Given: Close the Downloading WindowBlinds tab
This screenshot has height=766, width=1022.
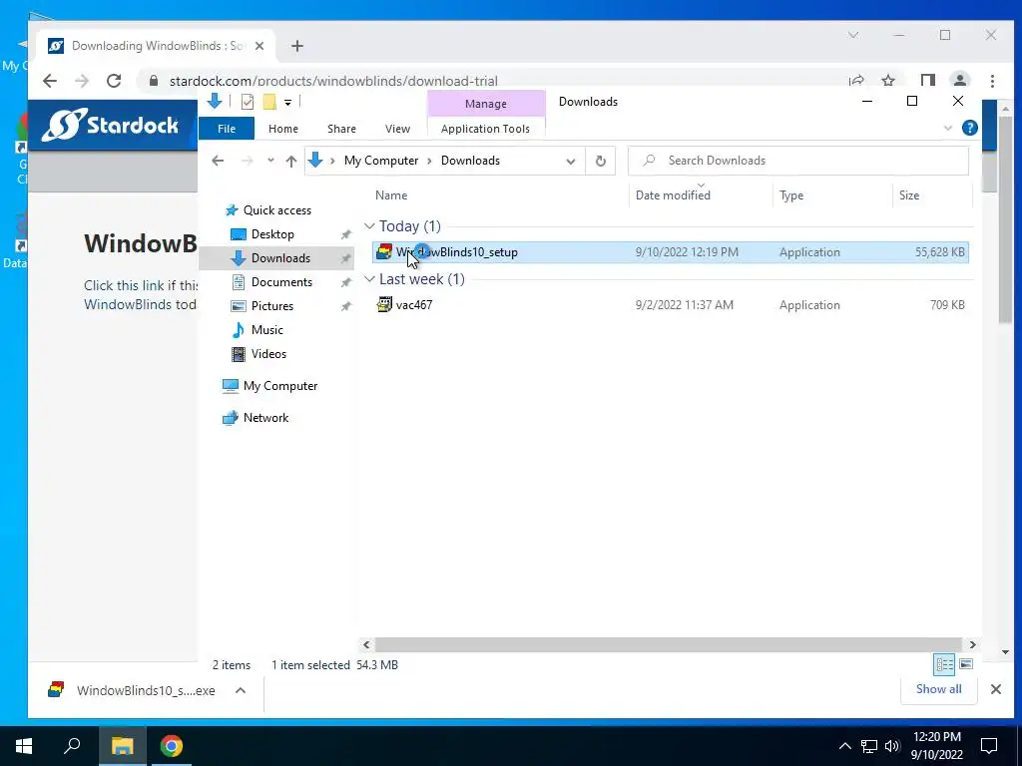Looking at the screenshot, I should [258, 46].
